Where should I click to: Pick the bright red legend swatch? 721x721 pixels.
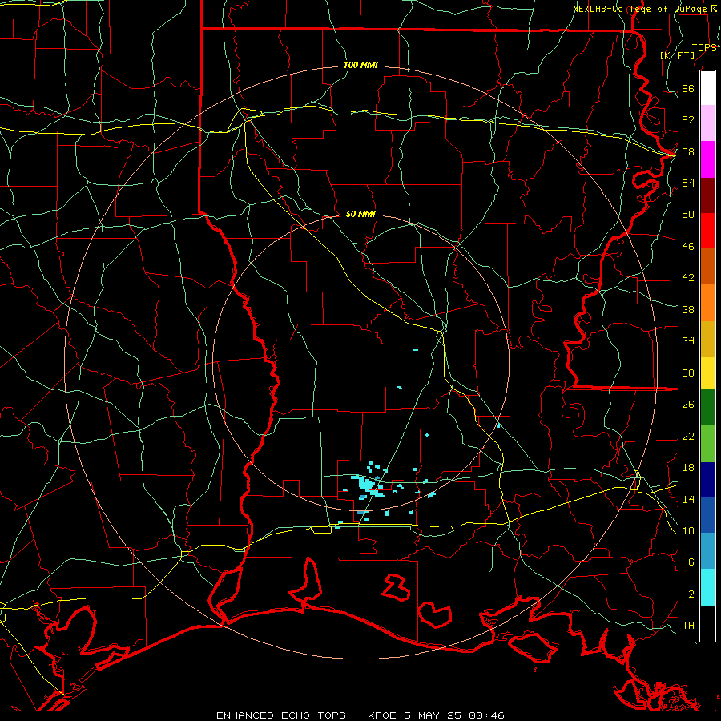(707, 231)
